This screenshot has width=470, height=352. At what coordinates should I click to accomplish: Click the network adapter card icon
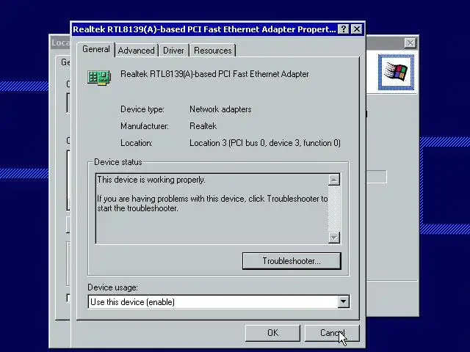99,78
